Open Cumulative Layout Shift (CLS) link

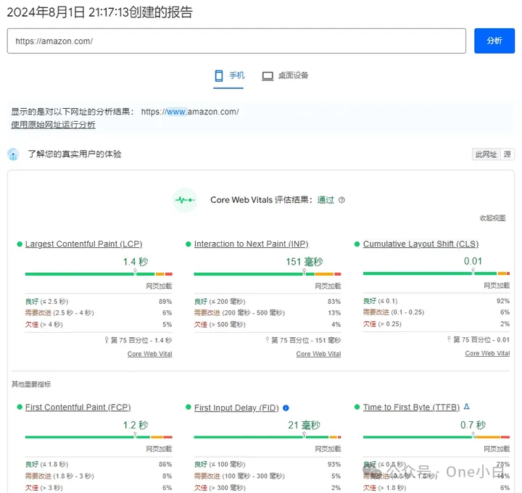click(420, 244)
